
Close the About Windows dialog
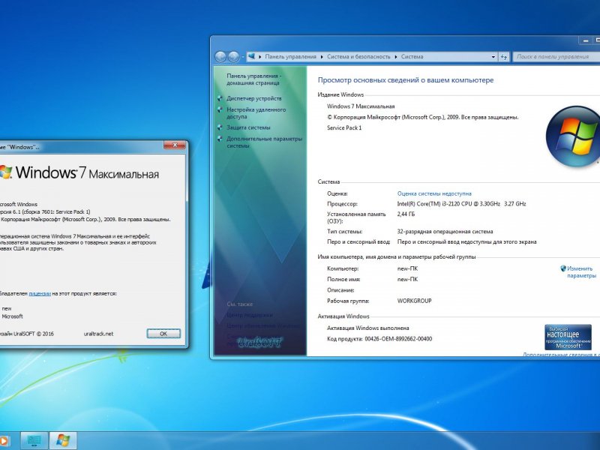pos(175,145)
